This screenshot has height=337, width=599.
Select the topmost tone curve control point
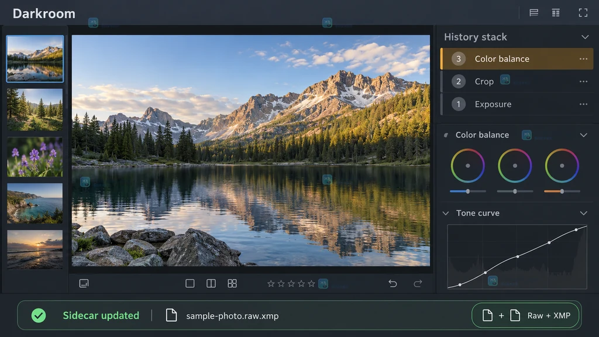click(576, 229)
